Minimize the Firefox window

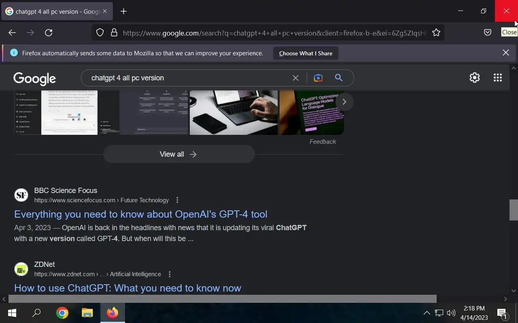[x=460, y=11]
